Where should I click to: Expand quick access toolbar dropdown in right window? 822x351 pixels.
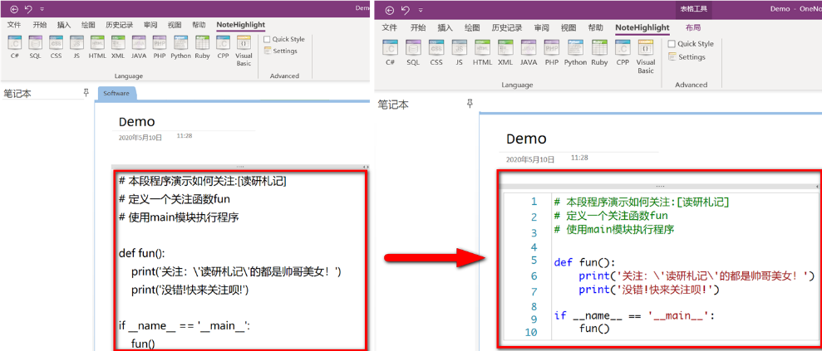(421, 9)
